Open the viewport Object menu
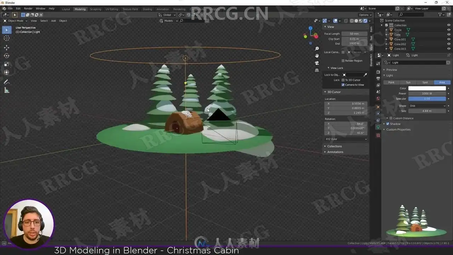The width and height of the screenshot is (453, 255). pos(63,21)
